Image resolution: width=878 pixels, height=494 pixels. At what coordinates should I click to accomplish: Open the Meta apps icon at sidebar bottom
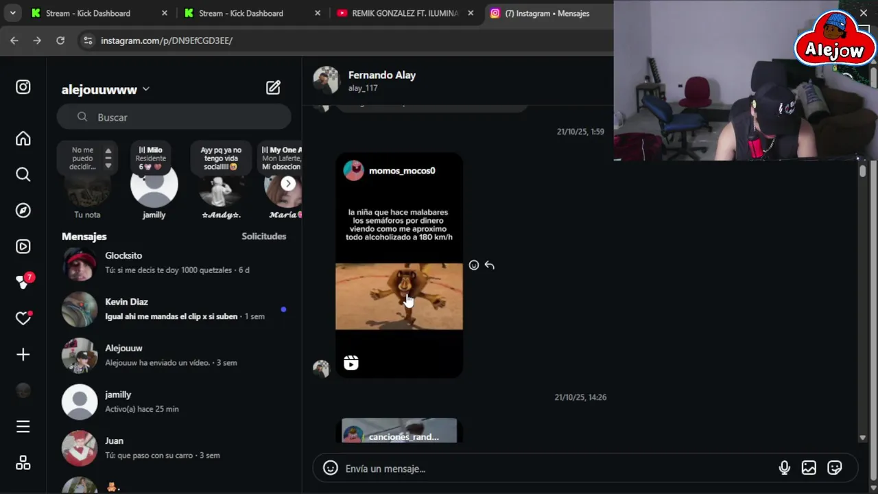(x=23, y=463)
